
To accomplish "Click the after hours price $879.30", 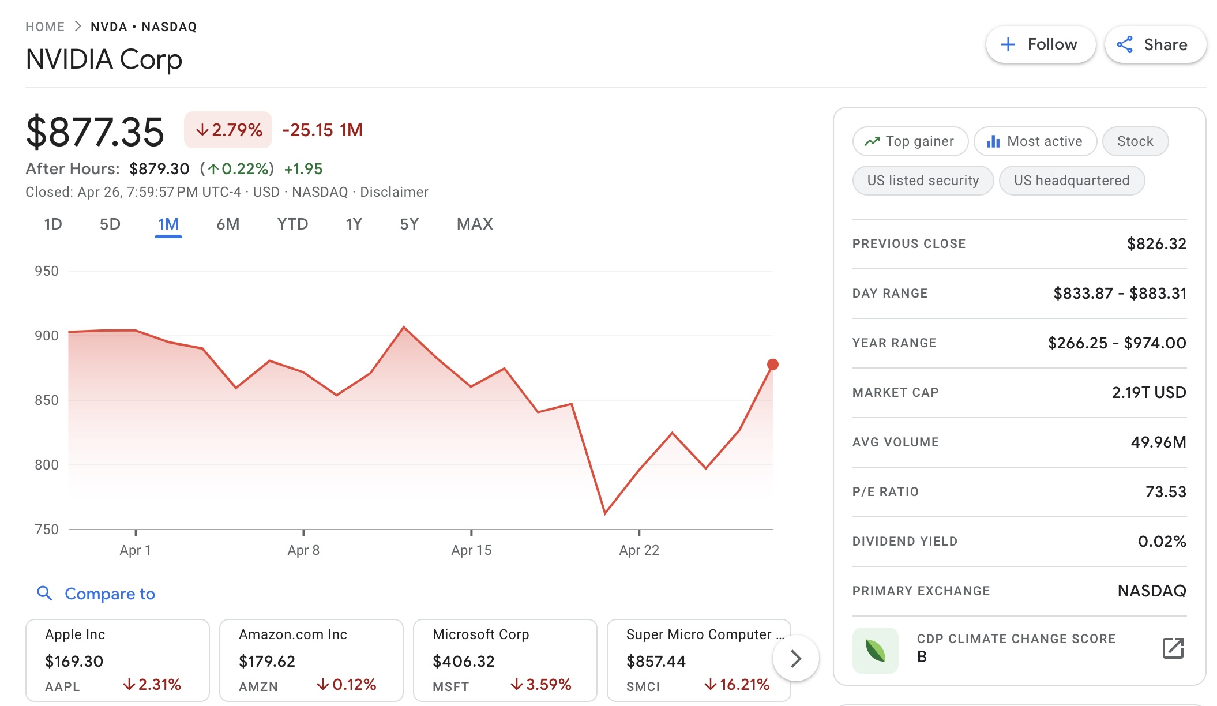I will 159,169.
